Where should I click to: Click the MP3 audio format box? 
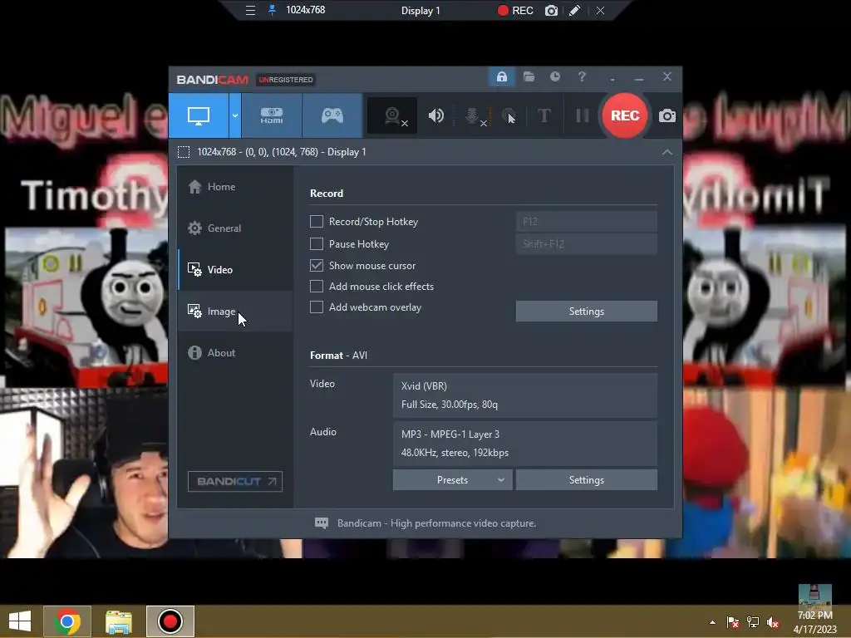pos(525,444)
